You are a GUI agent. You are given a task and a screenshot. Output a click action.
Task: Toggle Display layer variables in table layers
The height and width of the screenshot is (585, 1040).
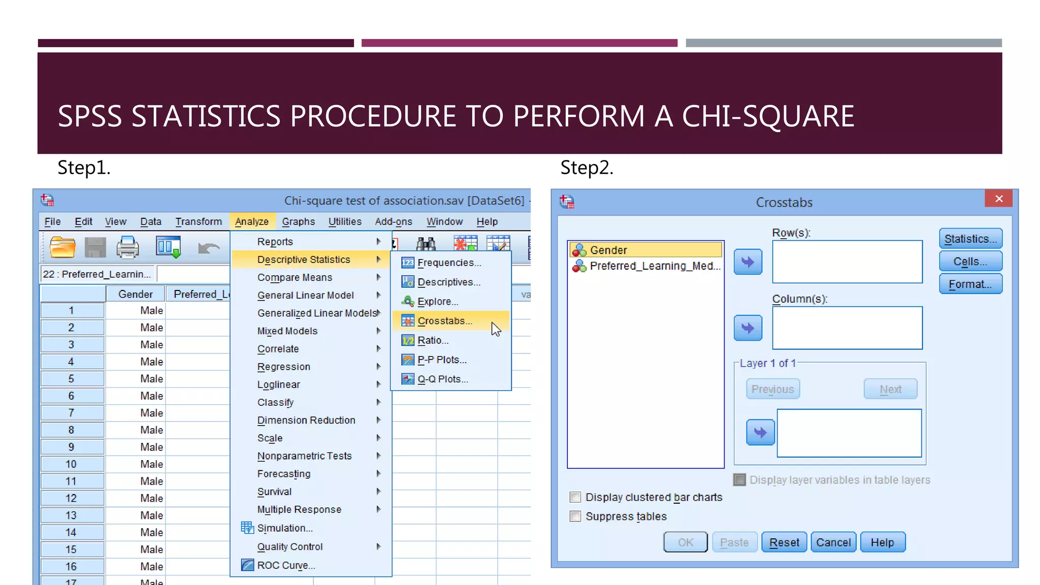tap(739, 479)
